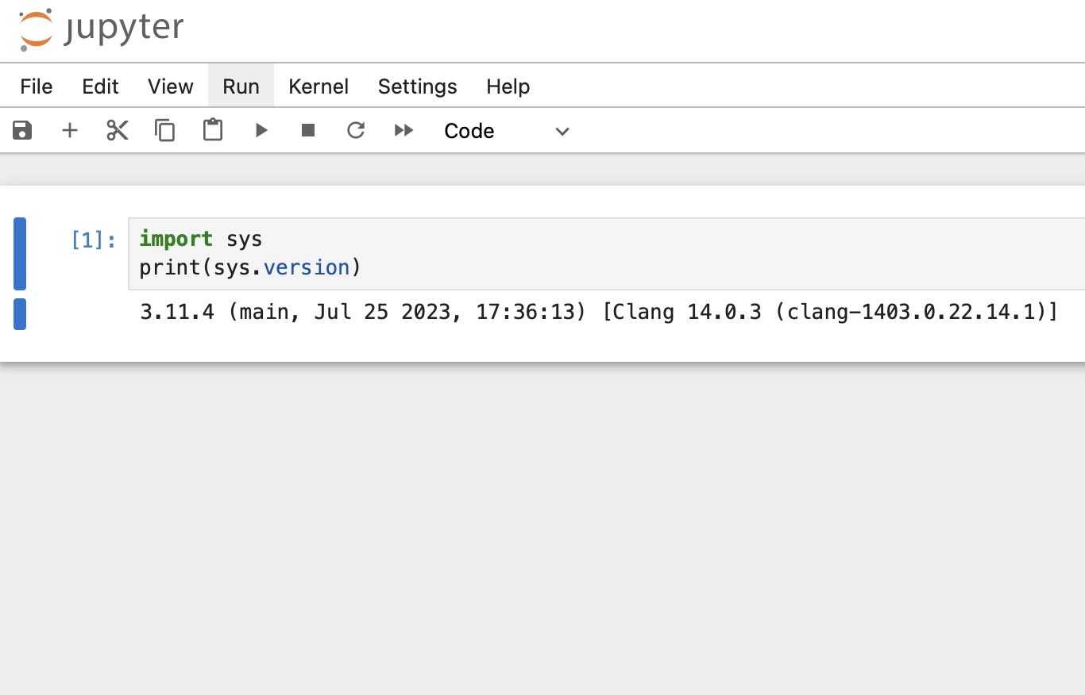1085x695 pixels.
Task: Cut the selected cell using the scissors icon
Action: click(x=117, y=130)
